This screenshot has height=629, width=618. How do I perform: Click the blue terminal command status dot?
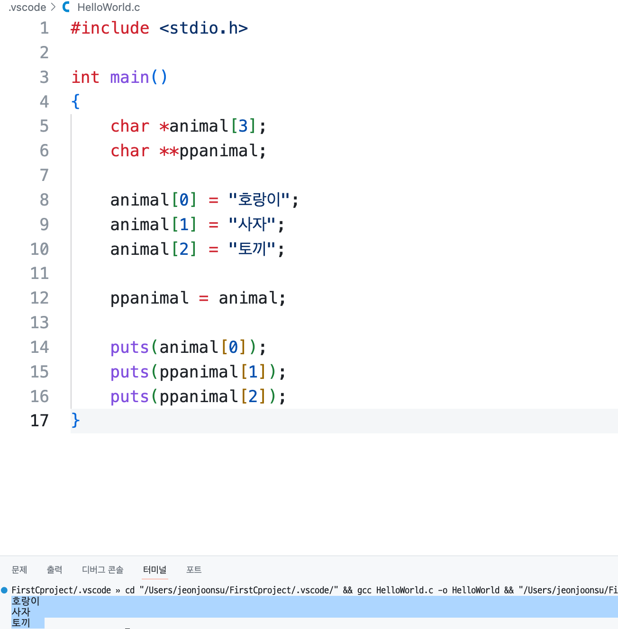4,590
